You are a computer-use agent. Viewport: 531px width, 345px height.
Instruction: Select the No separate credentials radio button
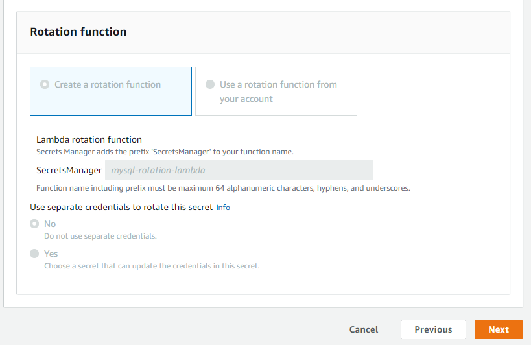[34, 224]
